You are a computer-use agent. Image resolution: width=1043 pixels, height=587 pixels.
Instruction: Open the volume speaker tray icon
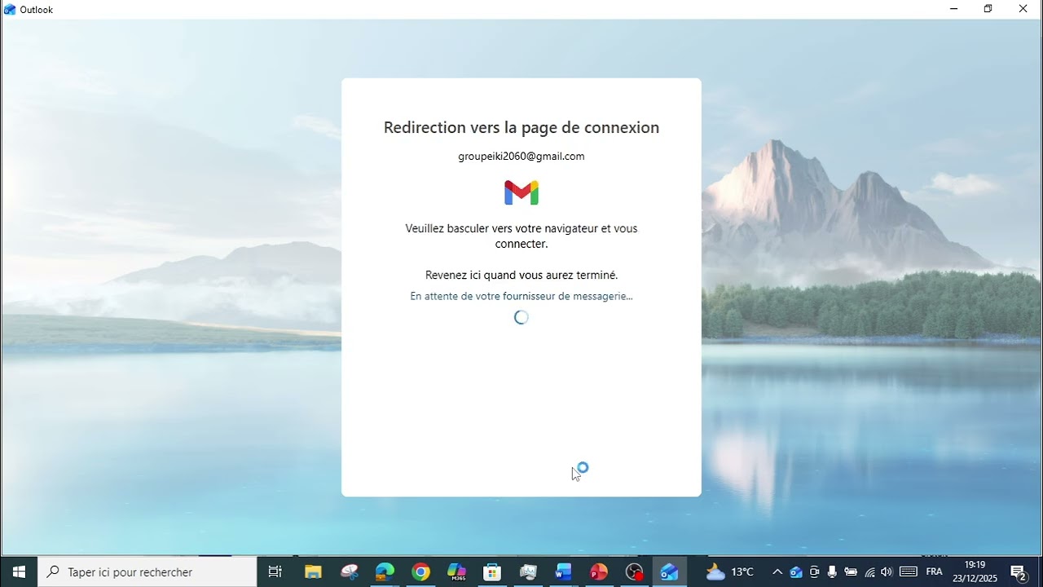[887, 572]
